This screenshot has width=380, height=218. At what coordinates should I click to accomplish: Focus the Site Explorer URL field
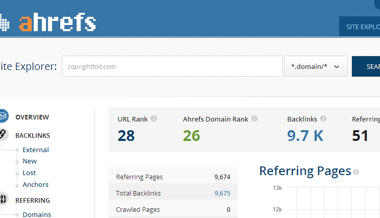tap(172, 66)
